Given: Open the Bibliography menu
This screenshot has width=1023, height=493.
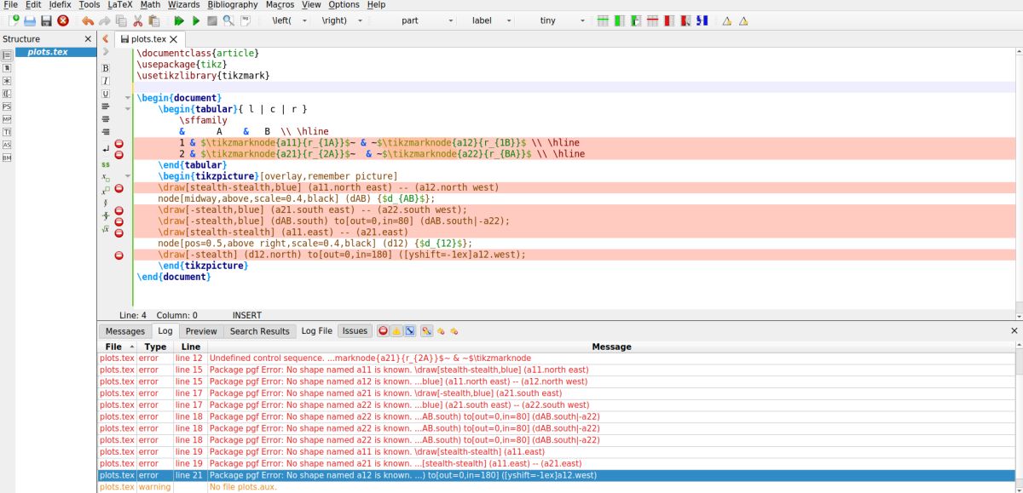Looking at the screenshot, I should click(233, 5).
